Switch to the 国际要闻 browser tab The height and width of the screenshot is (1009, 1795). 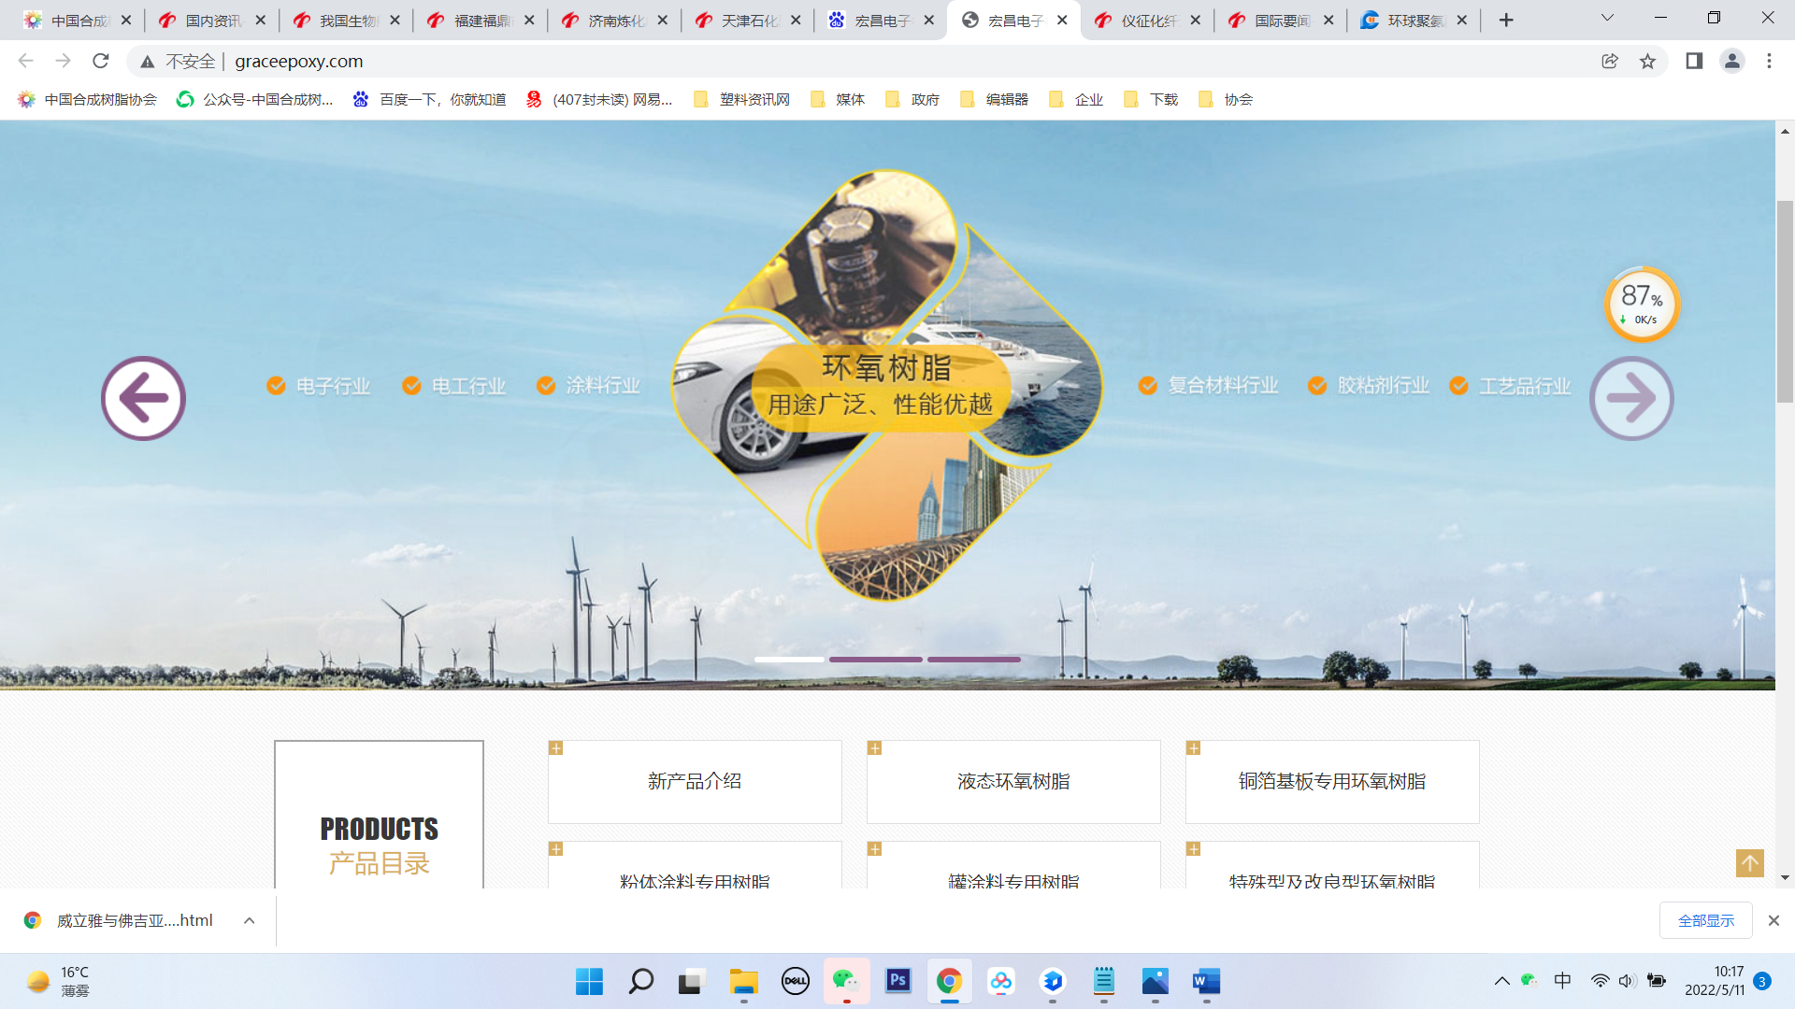(x=1281, y=19)
